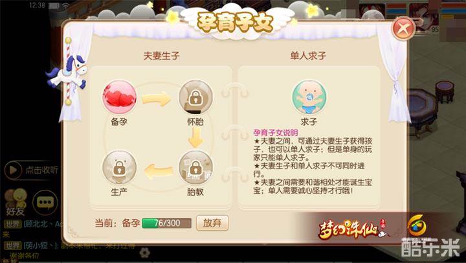Click the 备孕 progress bar showing 76/300
Viewport: 466px width, 263px height.
(167, 223)
